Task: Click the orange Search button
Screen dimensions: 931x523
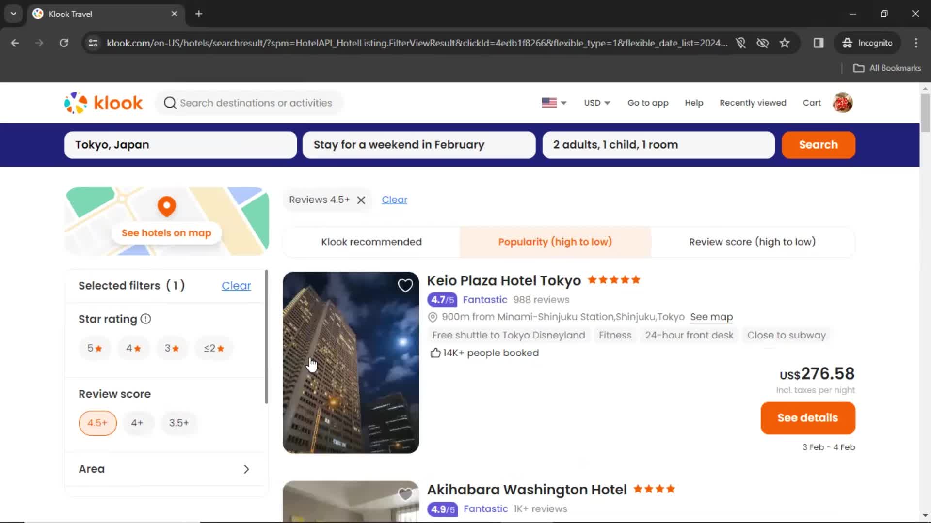Action: (819, 145)
